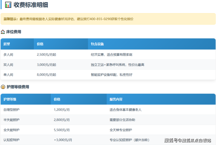
Task: Click the 2,800元/月 price for 半失能照护
Action: pyautogui.click(x=62, y=120)
